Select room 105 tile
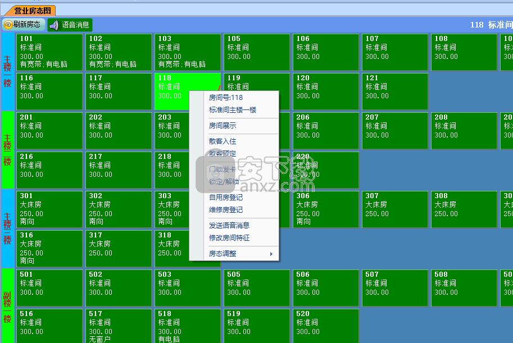 (257, 52)
